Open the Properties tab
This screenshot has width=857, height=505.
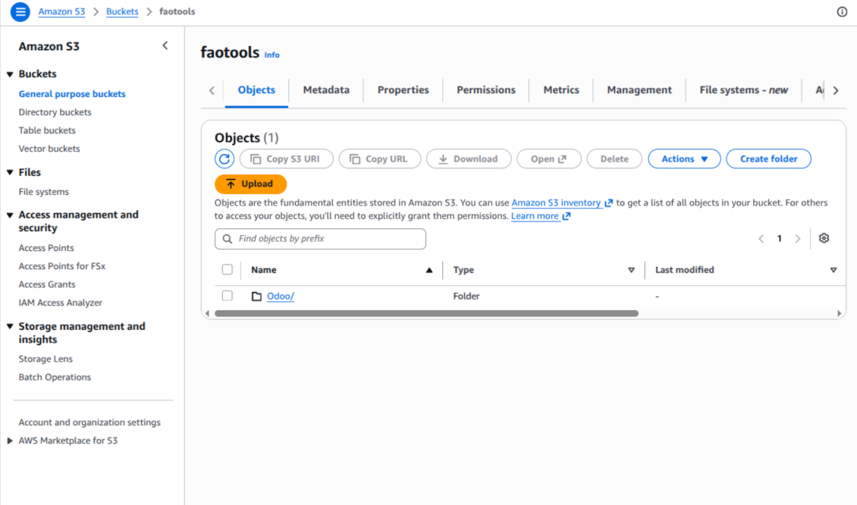[403, 90]
